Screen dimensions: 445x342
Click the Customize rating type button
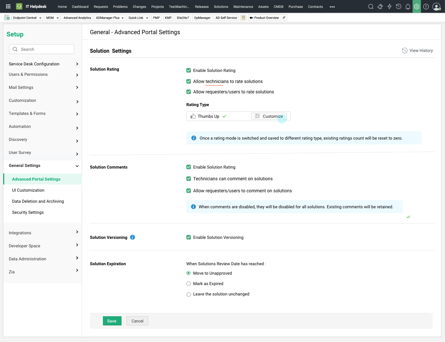tap(269, 116)
